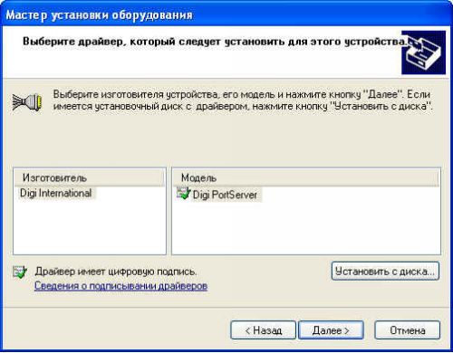Screen dimensions: 453x353
Task: Cancel the wizard with Отмена
Action: [x=408, y=330]
